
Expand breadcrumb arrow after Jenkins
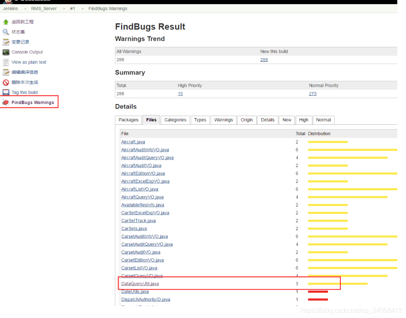(25, 9)
